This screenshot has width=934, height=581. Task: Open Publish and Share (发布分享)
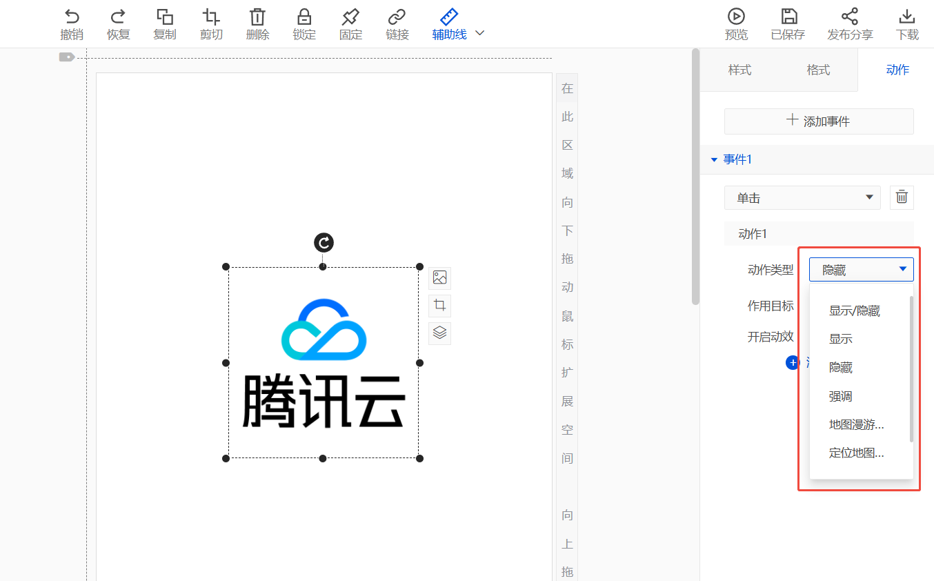[x=850, y=24]
